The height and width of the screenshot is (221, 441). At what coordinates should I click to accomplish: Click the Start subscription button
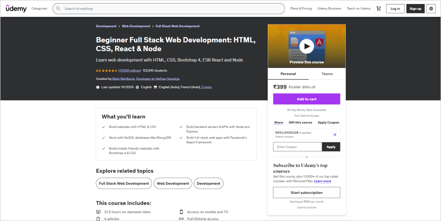306,193
